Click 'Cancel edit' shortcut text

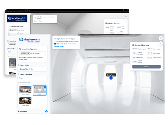(x=139, y=57)
